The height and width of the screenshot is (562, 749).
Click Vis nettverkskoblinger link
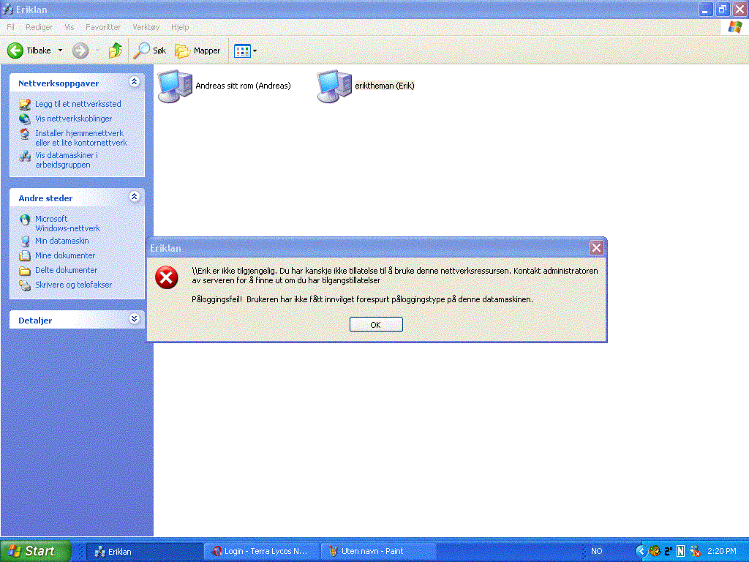click(74, 119)
